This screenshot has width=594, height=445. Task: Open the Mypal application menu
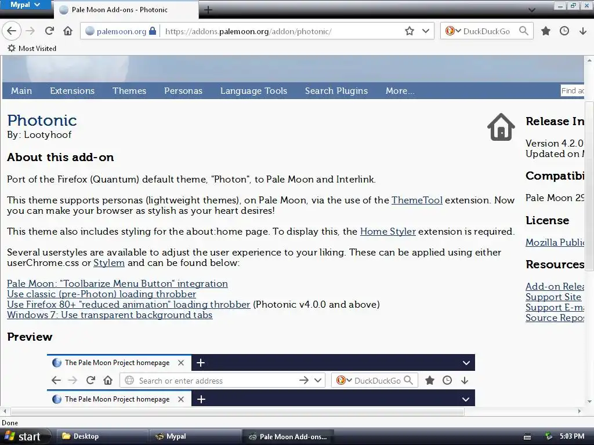(x=25, y=5)
